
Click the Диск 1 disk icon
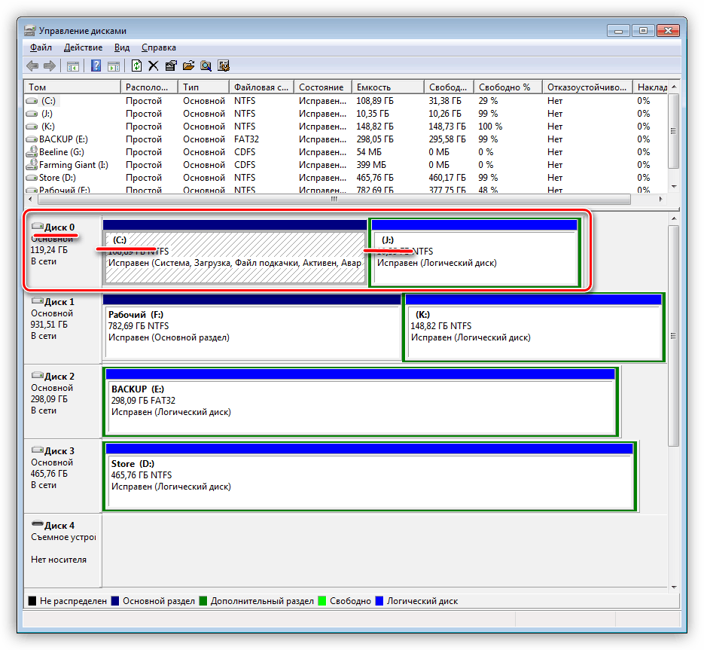click(37, 301)
